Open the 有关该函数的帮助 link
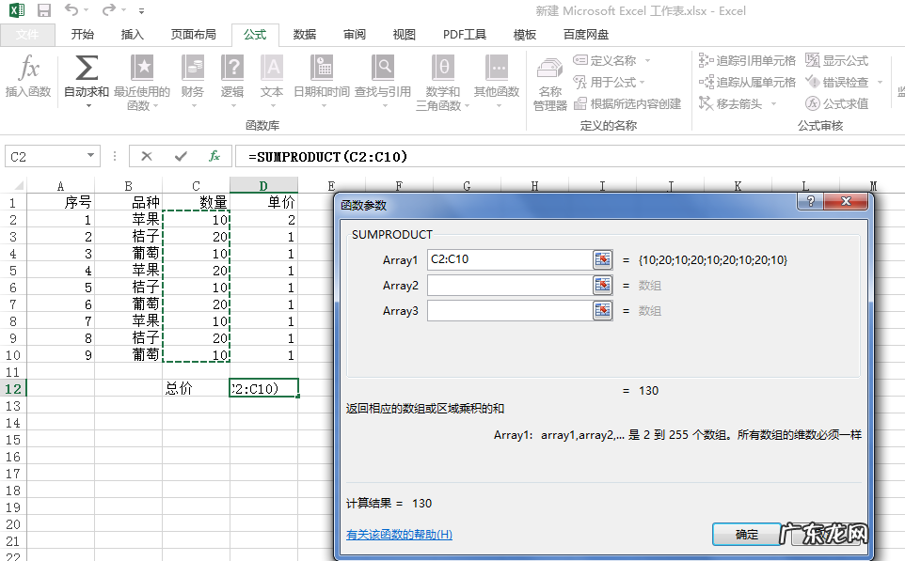The width and height of the screenshot is (905, 561). pyautogui.click(x=399, y=535)
